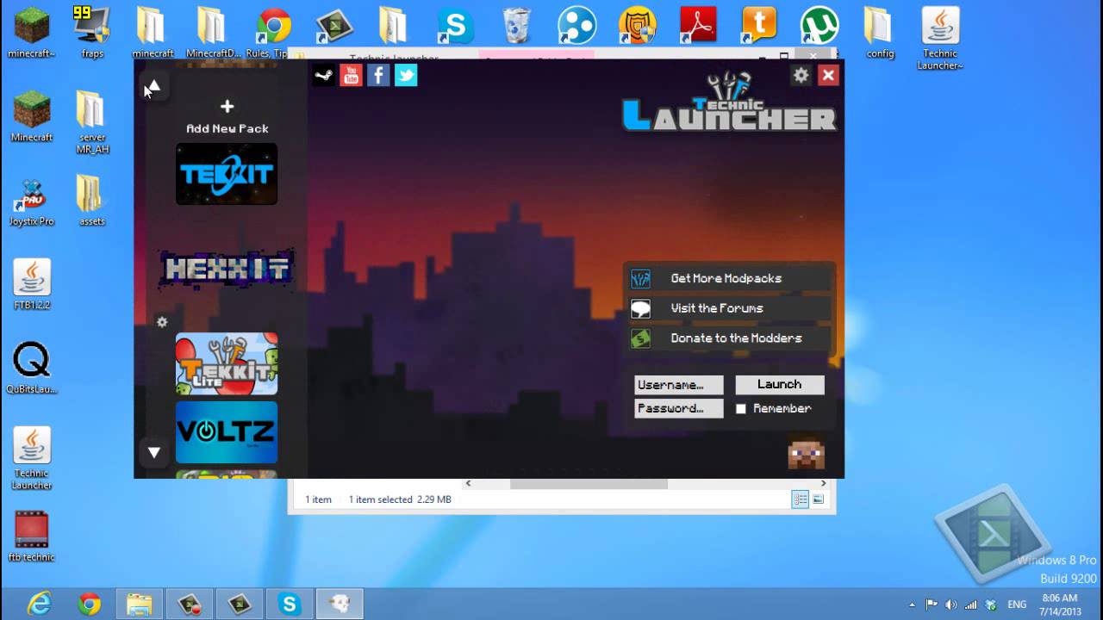Image resolution: width=1103 pixels, height=620 pixels.
Task: Open the fraps desktop shortcut
Action: tap(92, 33)
